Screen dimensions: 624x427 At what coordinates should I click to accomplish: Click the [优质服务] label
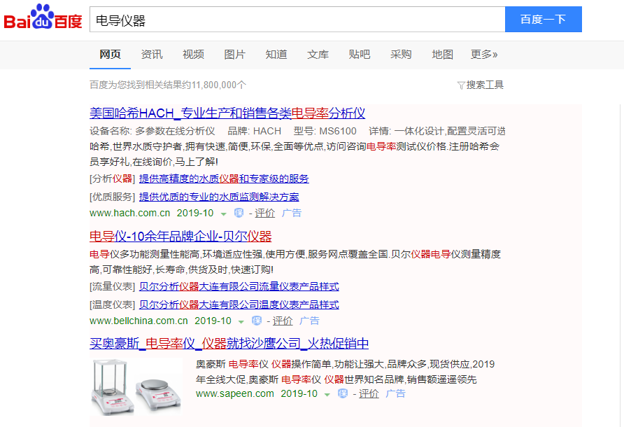(112, 197)
